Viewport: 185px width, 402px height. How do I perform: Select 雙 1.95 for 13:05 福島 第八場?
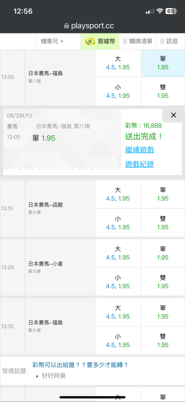coord(163,91)
